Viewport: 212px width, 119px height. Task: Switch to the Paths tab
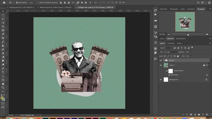tap(179, 43)
